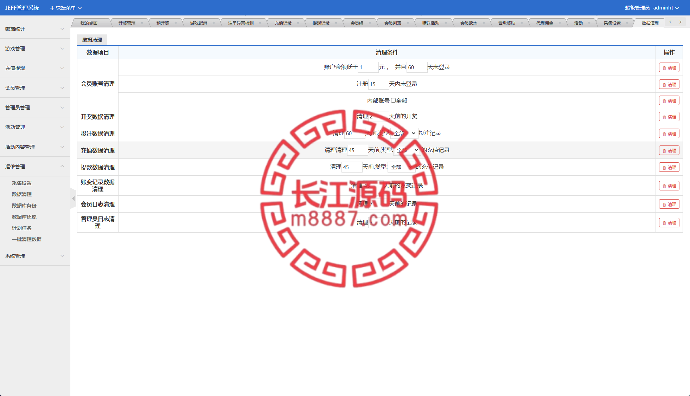Expand the 活动管理 sidebar section
The image size is (690, 396).
point(35,127)
